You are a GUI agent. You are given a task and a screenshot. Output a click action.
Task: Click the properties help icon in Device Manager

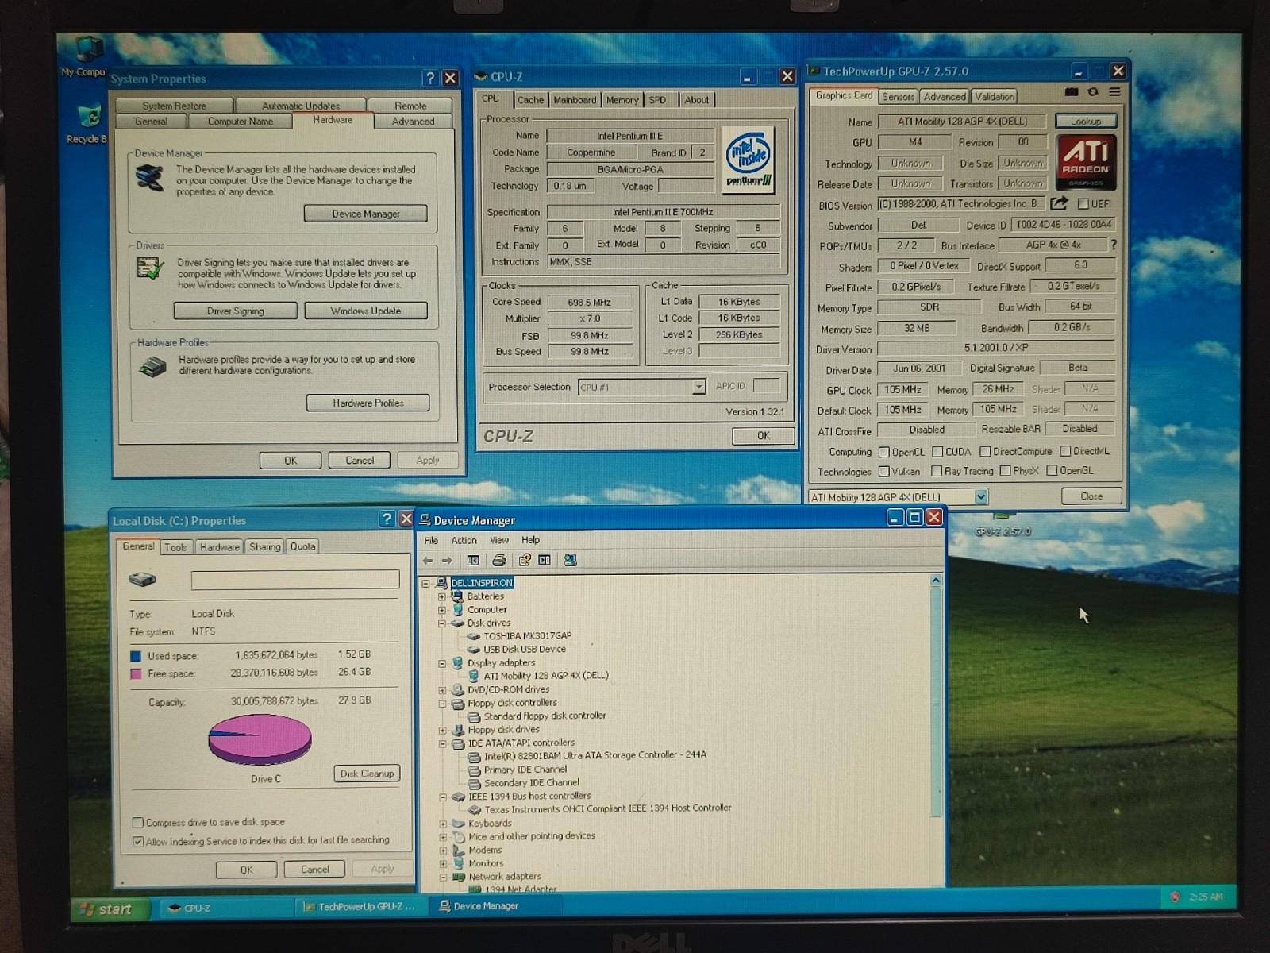[x=525, y=561]
